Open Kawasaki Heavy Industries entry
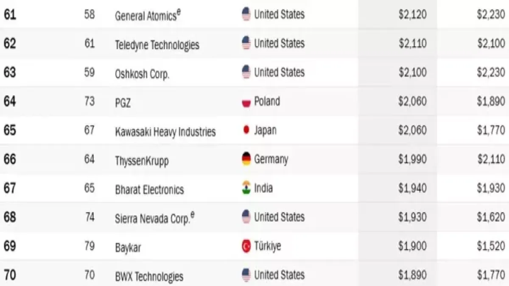The width and height of the screenshot is (509, 286). (165, 132)
